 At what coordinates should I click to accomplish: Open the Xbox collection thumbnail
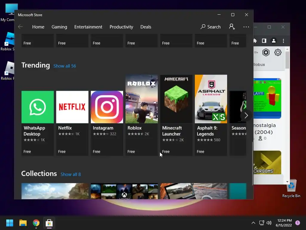pos(124,191)
